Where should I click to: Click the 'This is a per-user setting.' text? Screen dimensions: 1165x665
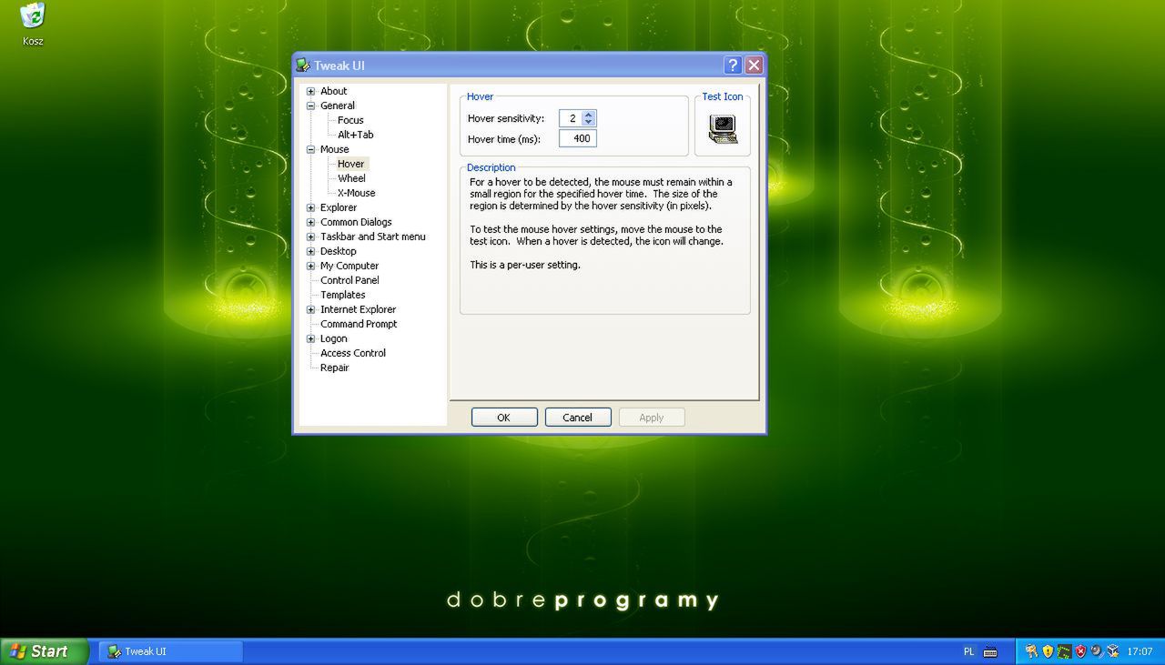pos(525,265)
